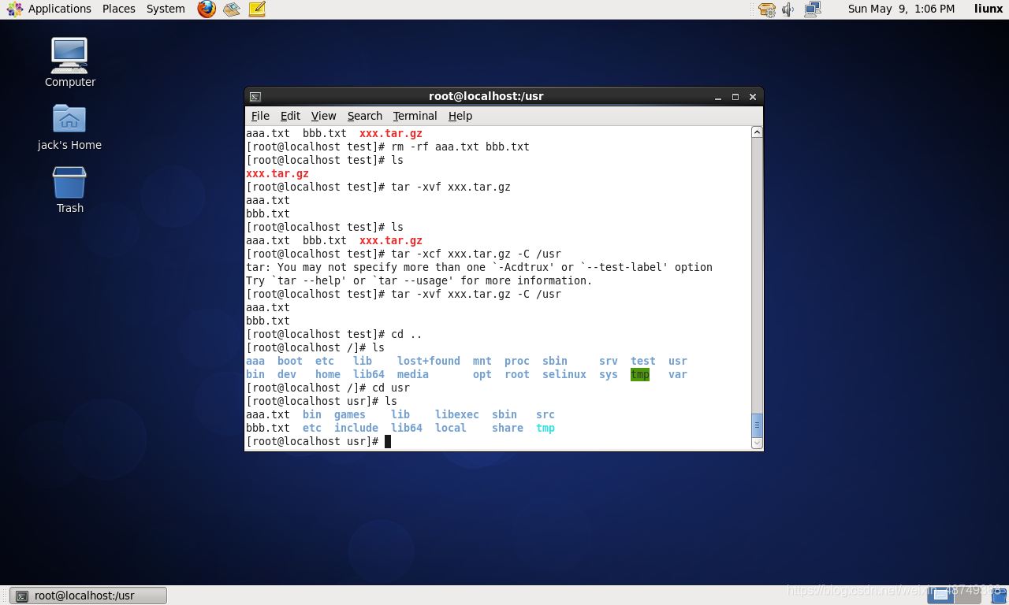Click the update notifier tray icon
The image size is (1009, 605).
tap(766, 9)
